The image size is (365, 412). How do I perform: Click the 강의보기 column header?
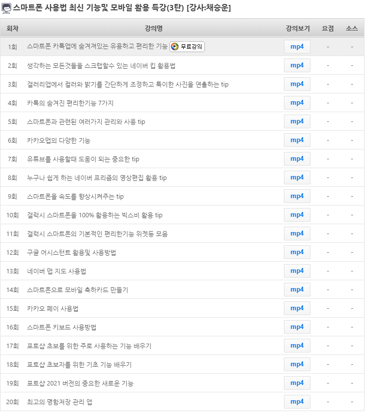tap(298, 28)
